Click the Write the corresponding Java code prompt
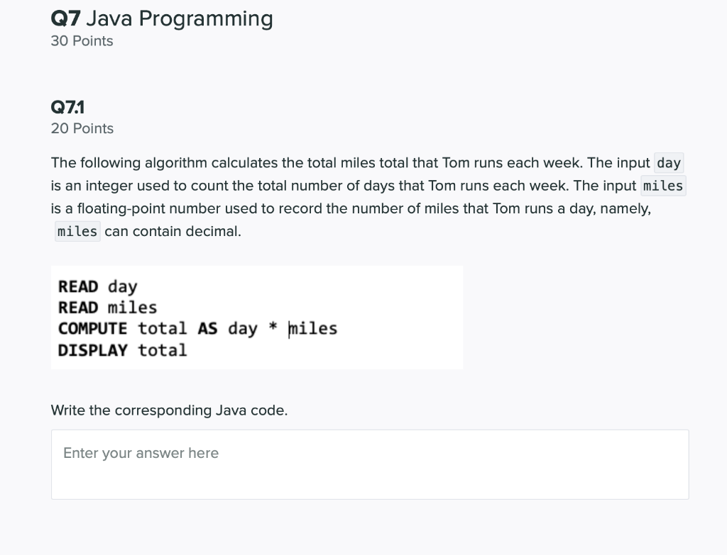This screenshot has width=727, height=555. (x=169, y=410)
